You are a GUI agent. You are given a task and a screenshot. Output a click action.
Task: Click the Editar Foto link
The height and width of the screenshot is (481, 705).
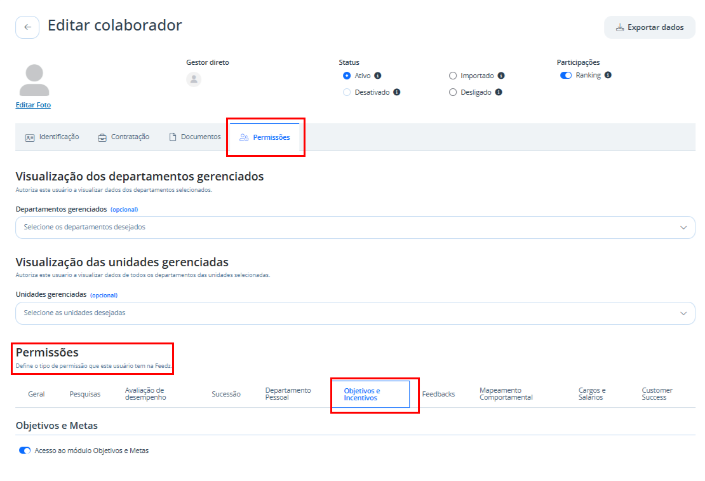point(33,105)
